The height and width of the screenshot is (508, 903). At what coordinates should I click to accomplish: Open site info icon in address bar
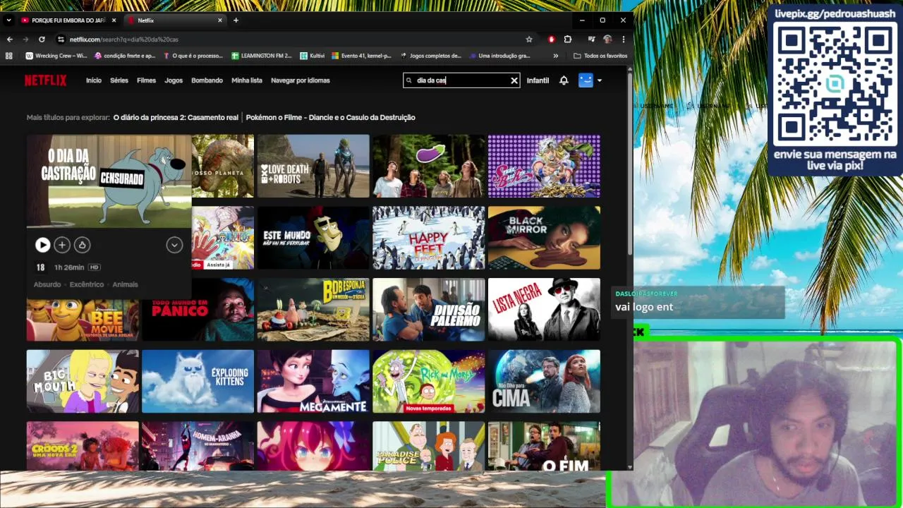coord(61,40)
